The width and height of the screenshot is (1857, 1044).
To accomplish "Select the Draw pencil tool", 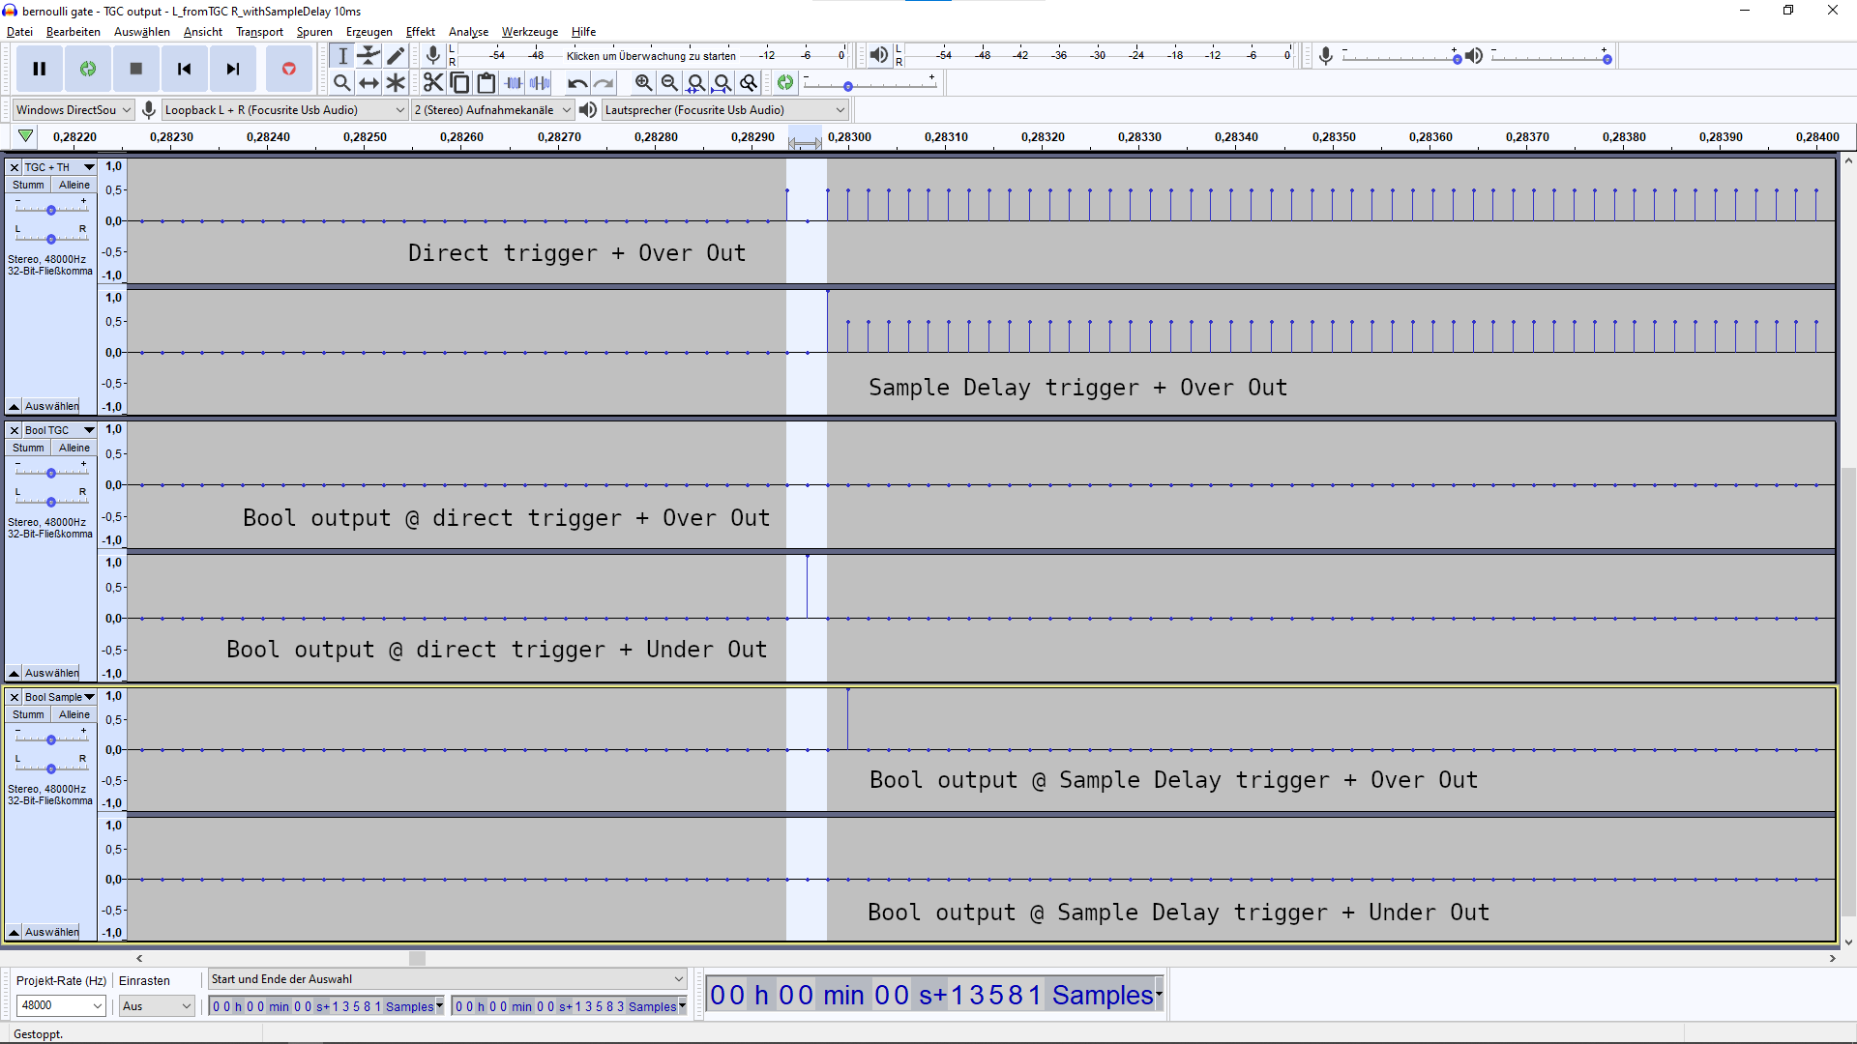I will (396, 55).
